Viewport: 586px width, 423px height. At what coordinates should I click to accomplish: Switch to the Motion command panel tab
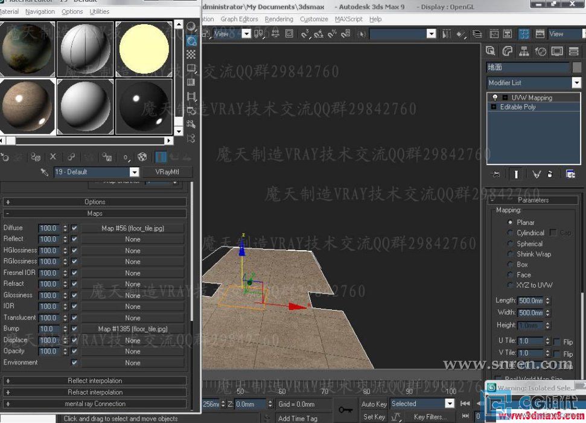coord(540,51)
